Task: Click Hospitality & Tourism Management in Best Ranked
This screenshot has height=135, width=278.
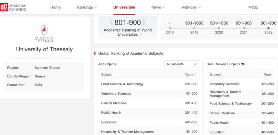Action: tap(225, 94)
